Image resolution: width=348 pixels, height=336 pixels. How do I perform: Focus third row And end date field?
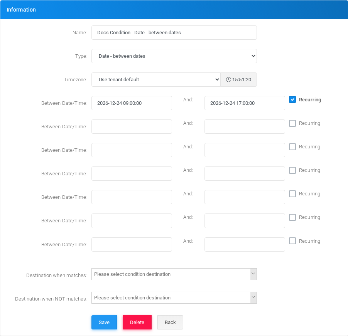pyautogui.click(x=245, y=150)
